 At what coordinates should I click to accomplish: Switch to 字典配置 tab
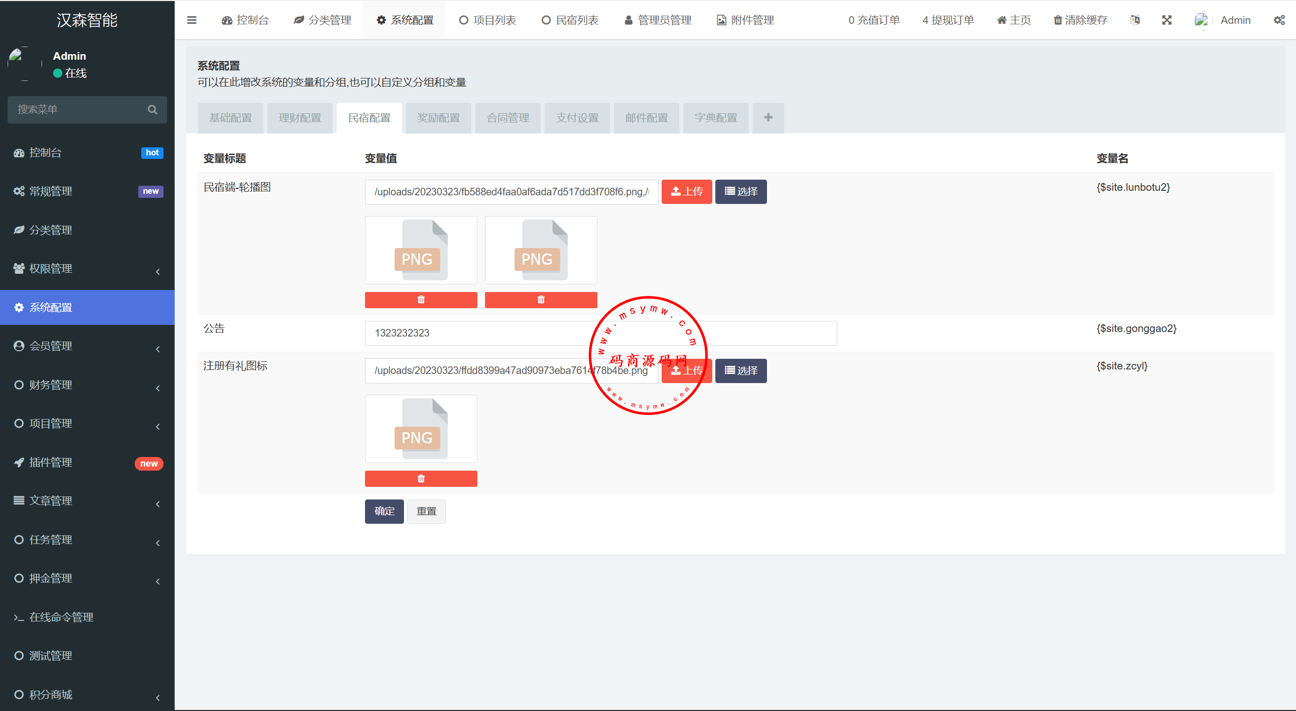(716, 118)
